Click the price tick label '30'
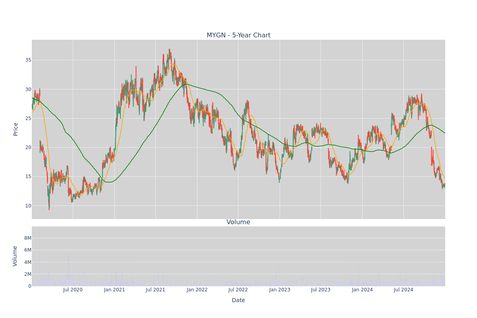 [x=29, y=89]
